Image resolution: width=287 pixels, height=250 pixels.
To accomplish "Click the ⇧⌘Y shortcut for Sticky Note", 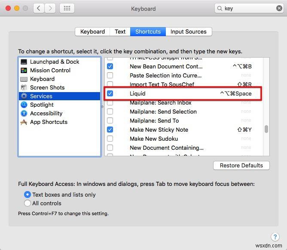I will (244, 130).
